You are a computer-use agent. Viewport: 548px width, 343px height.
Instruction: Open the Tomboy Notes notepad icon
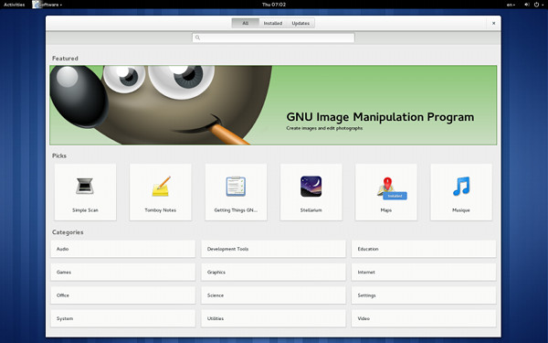[x=162, y=187]
